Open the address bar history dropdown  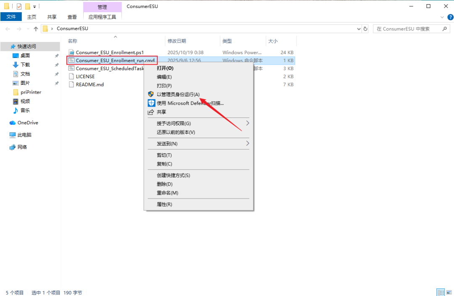(x=359, y=29)
